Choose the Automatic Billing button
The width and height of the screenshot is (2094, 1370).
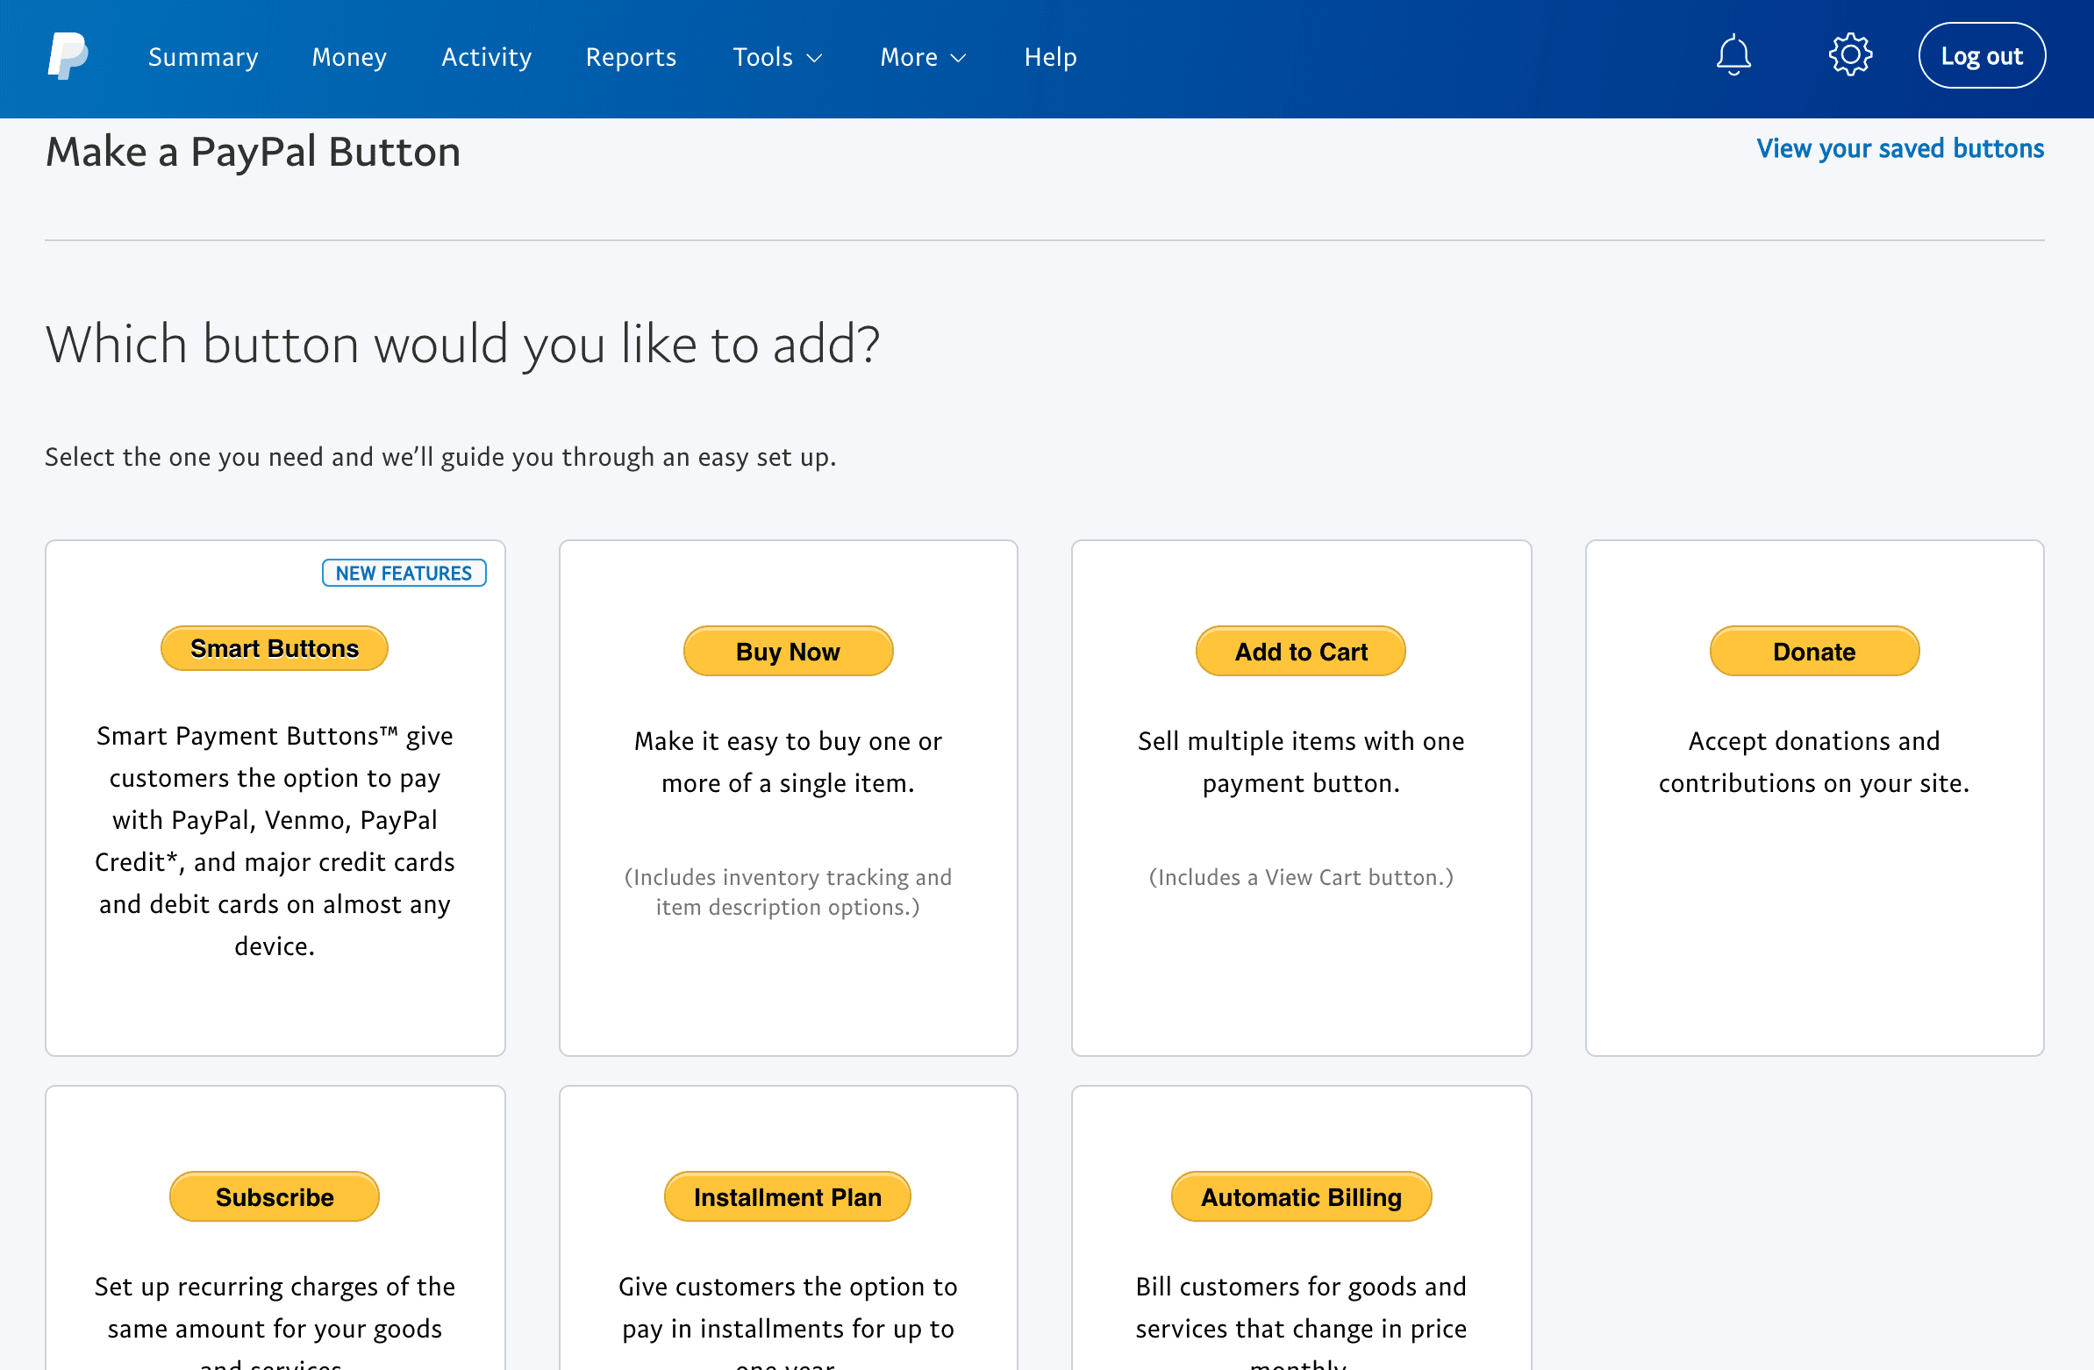(1300, 1197)
